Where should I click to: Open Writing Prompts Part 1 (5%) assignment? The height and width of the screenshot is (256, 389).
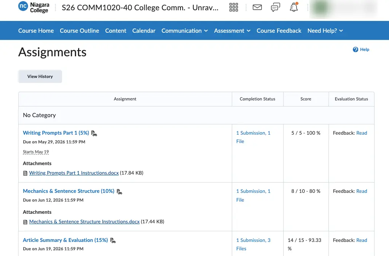(56, 133)
